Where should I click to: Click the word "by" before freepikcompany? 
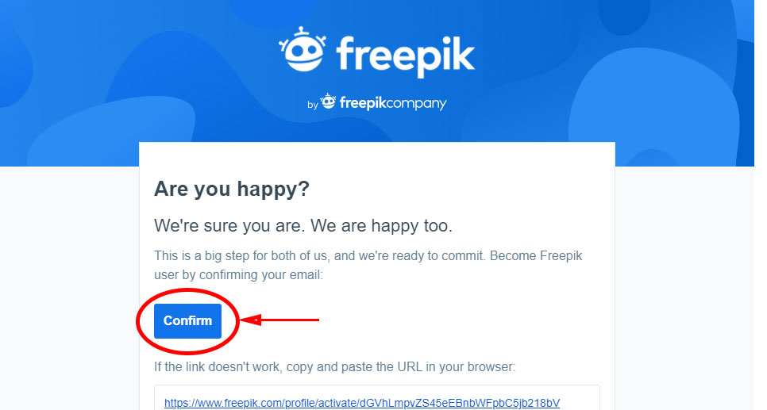point(312,104)
